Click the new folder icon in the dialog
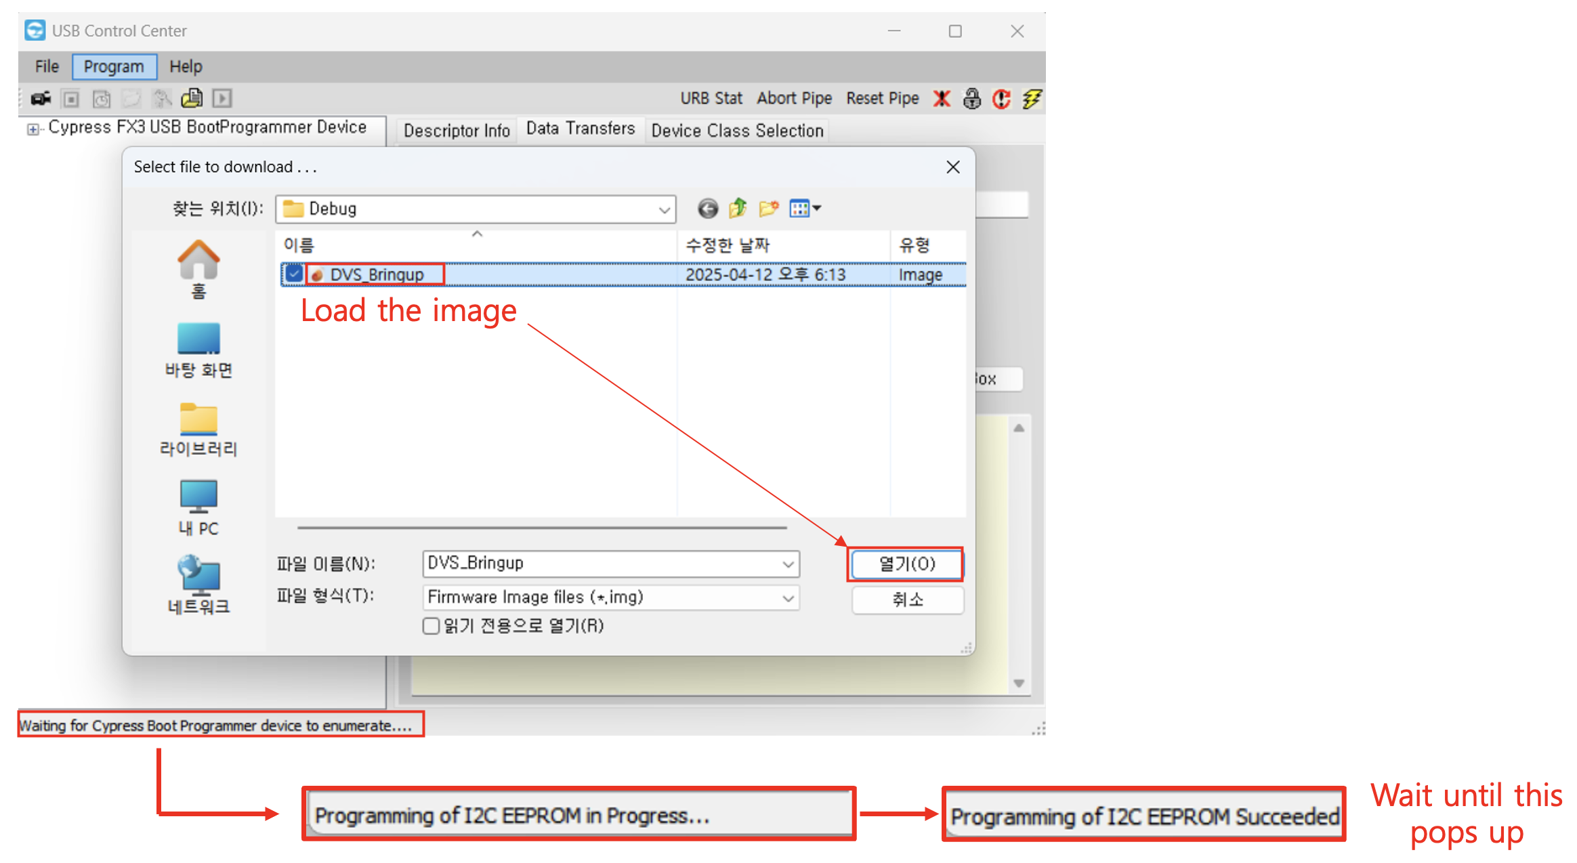1577x863 pixels. (x=768, y=208)
